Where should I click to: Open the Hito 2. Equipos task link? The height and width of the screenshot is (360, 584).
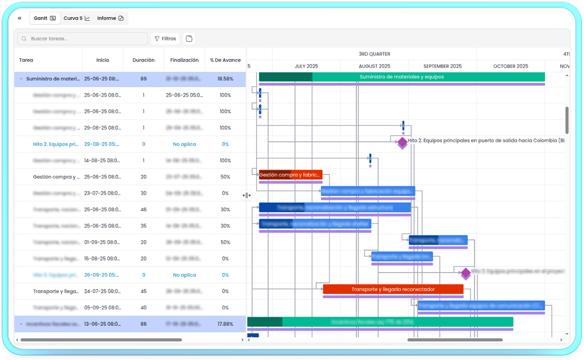56,144
